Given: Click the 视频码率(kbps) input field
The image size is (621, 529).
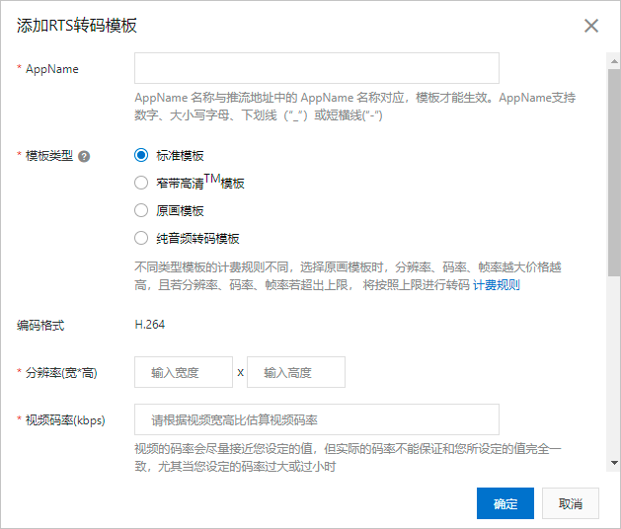Looking at the screenshot, I should point(317,419).
